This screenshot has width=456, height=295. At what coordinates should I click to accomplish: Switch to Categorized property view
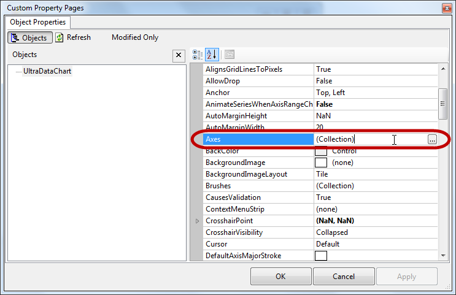[x=198, y=55]
